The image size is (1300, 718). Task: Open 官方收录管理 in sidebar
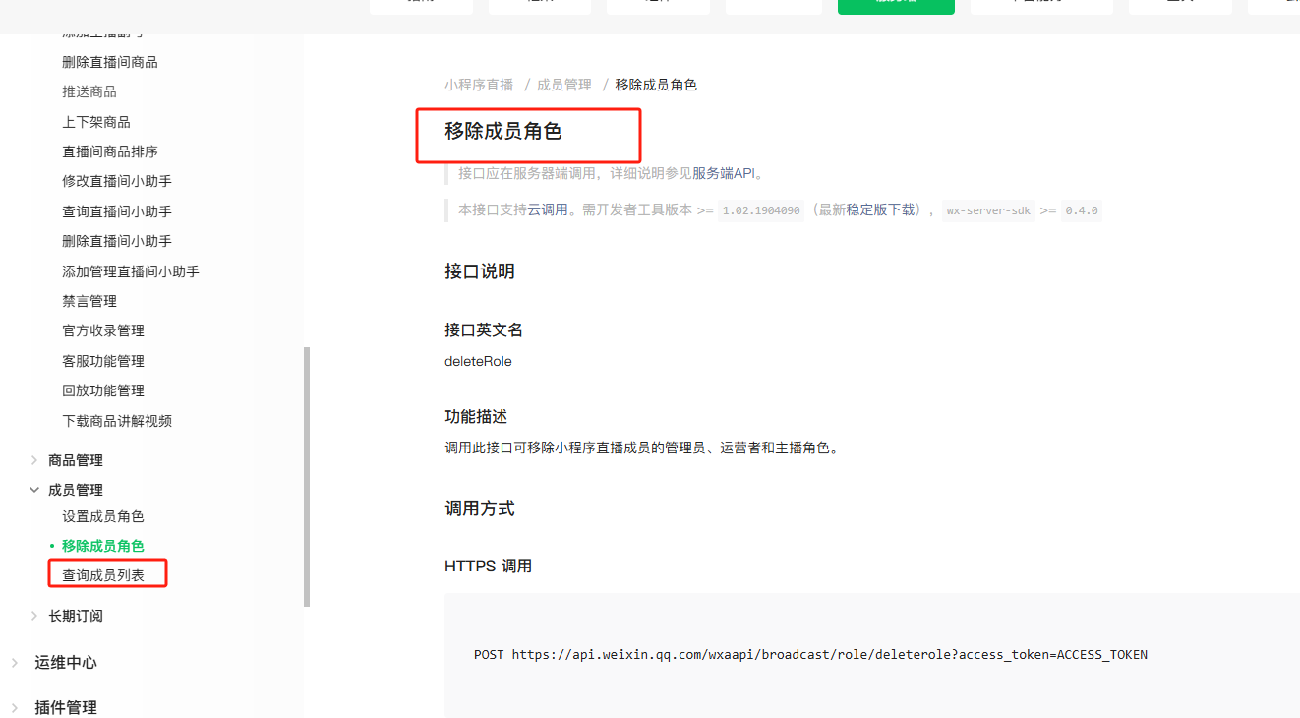103,330
